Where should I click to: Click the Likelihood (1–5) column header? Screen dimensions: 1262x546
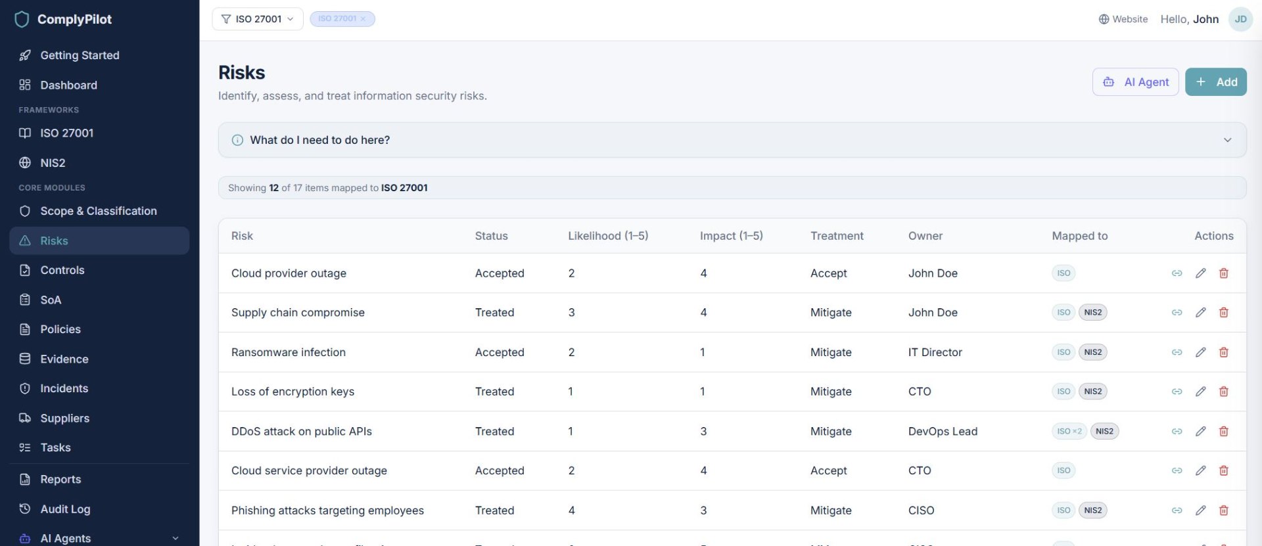click(x=608, y=236)
